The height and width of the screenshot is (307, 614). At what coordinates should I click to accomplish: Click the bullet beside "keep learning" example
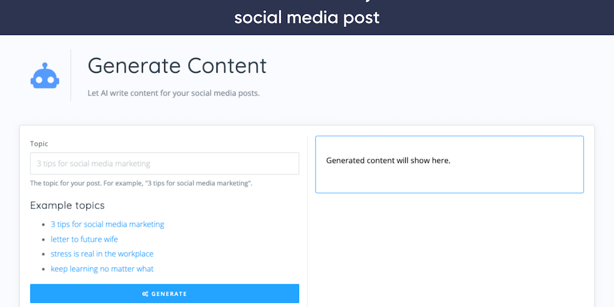(44, 269)
